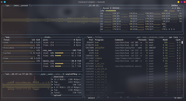Click the kill process button

pos(124,98)
